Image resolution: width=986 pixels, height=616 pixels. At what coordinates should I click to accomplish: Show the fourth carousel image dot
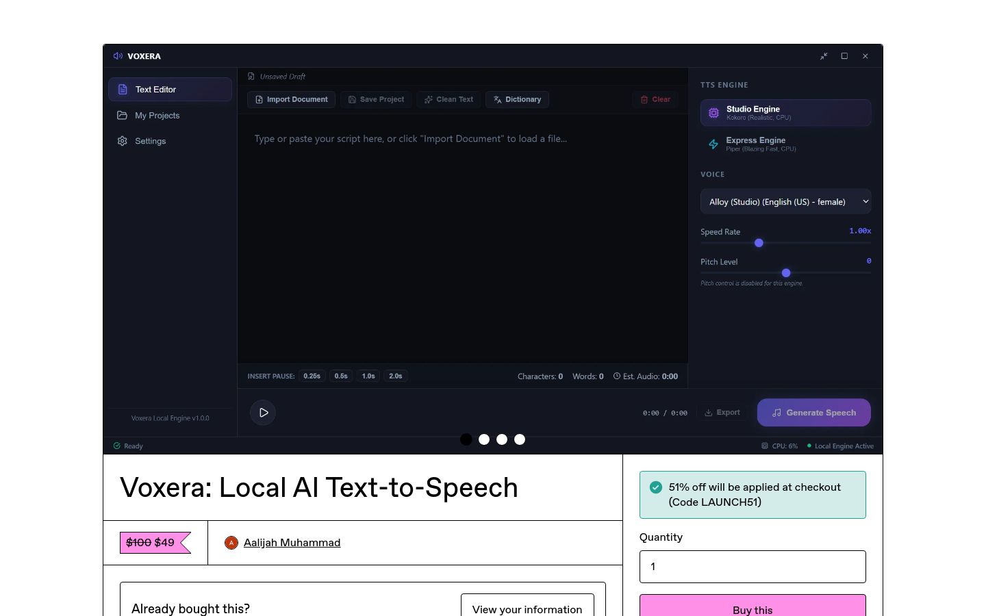[520, 439]
